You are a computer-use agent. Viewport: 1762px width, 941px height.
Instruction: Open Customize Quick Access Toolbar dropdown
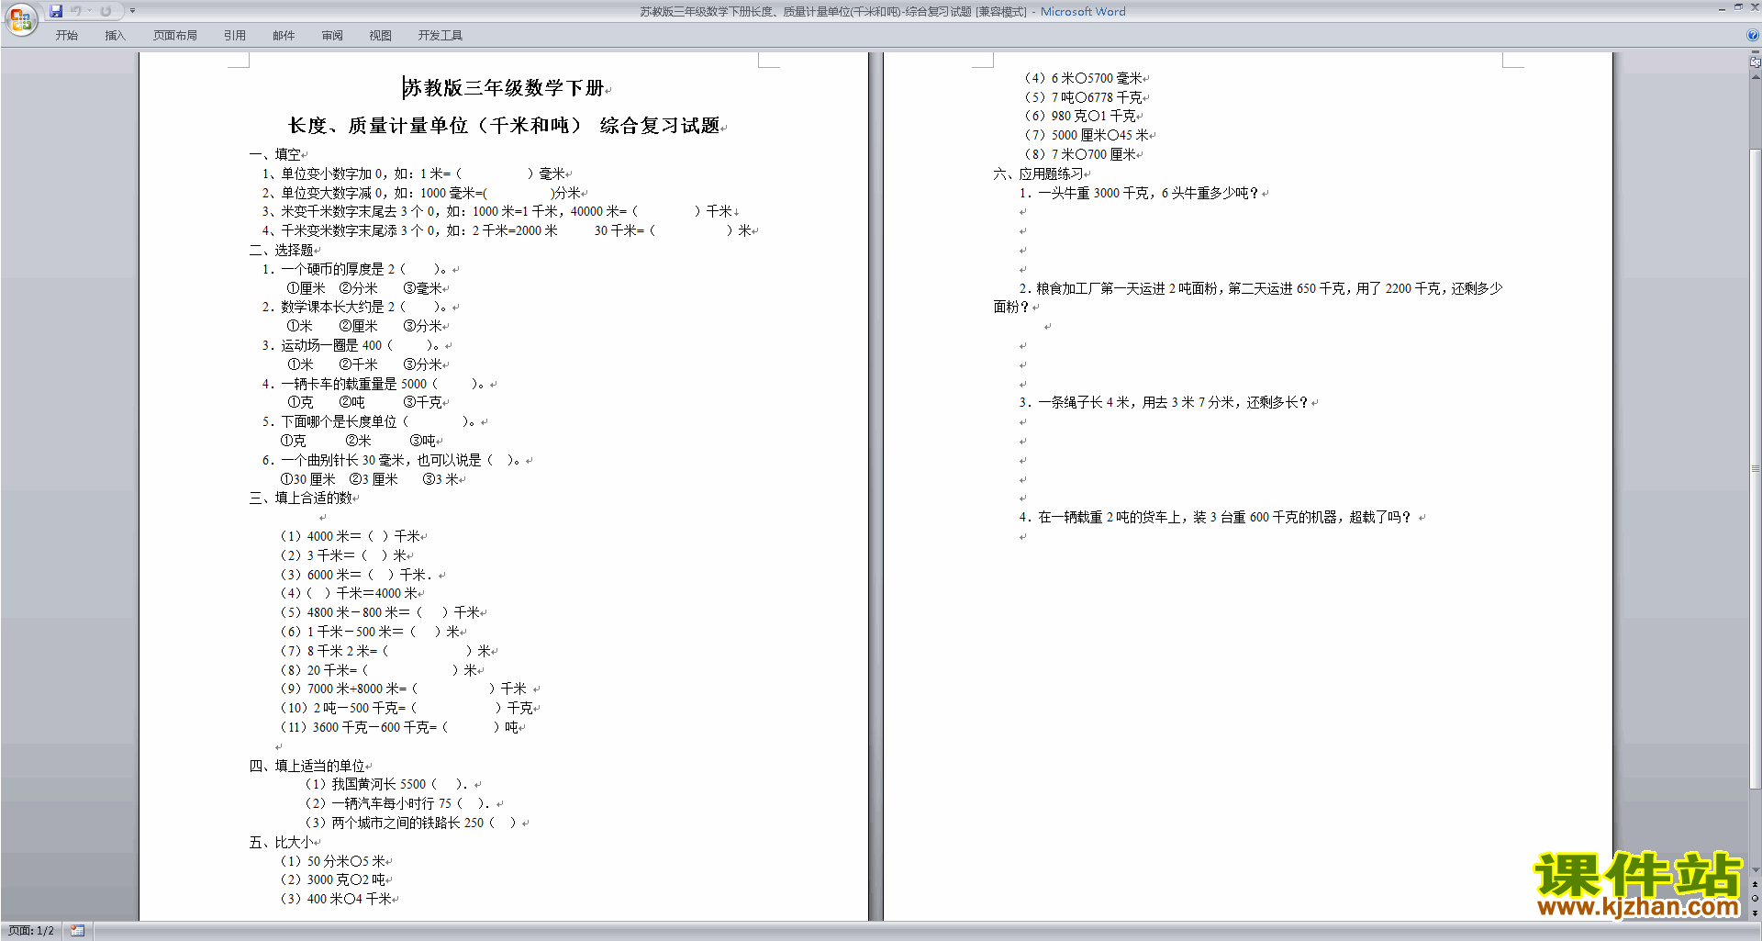pos(132,11)
